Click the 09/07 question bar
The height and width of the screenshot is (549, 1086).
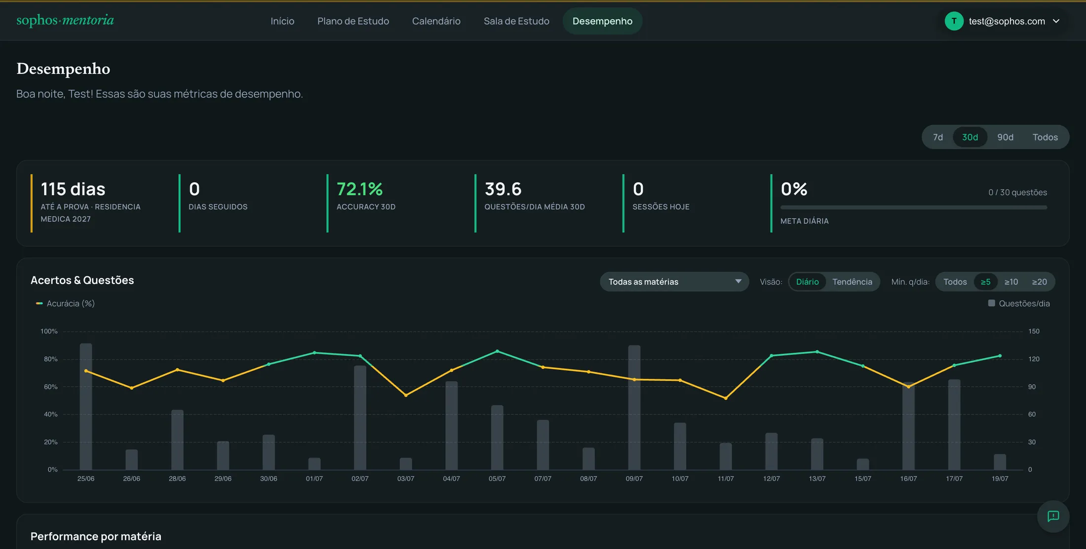[x=634, y=407]
